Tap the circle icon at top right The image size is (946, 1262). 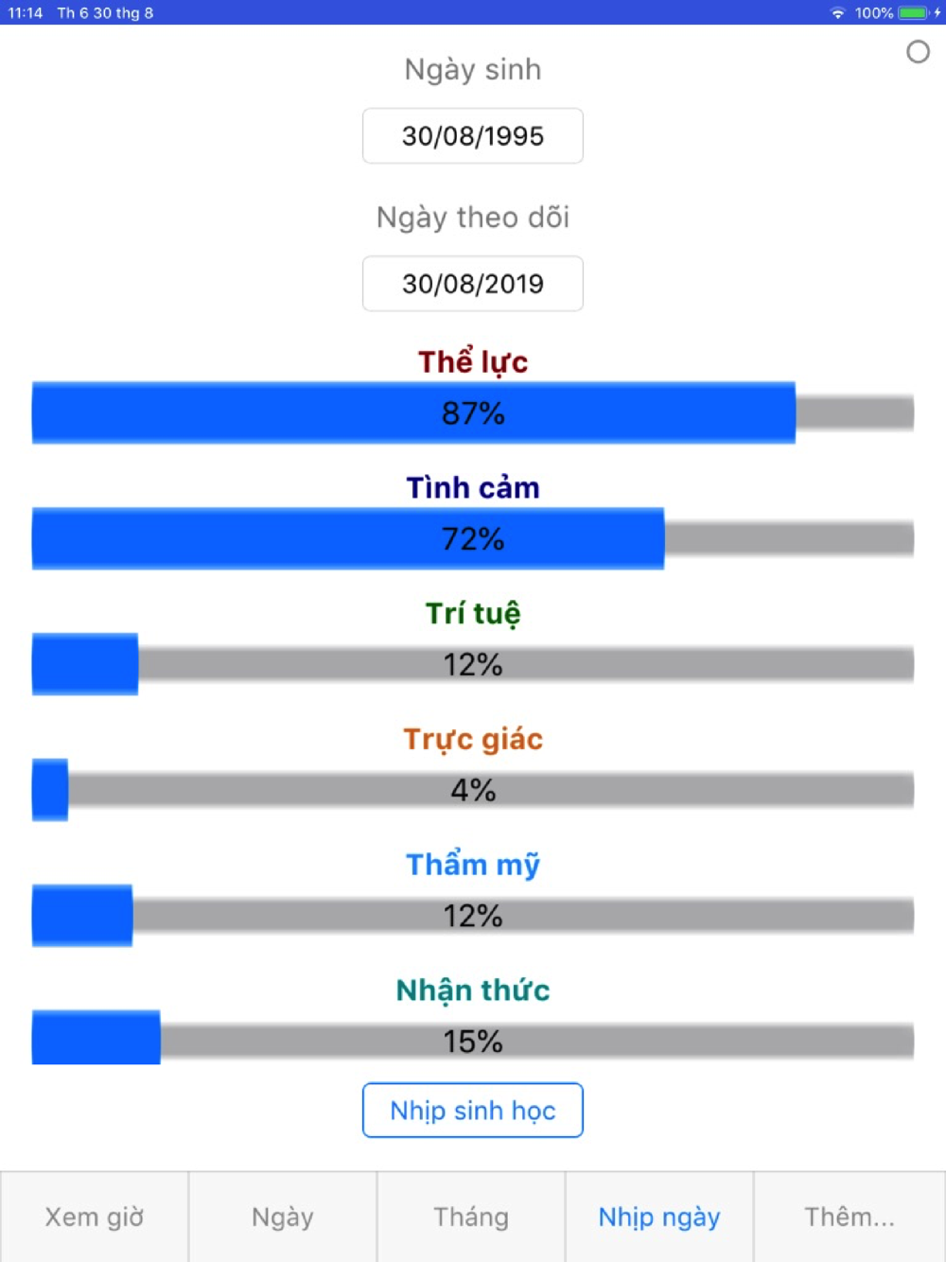click(x=918, y=52)
